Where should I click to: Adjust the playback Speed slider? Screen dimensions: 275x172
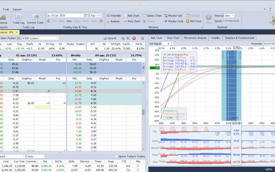pos(231,21)
